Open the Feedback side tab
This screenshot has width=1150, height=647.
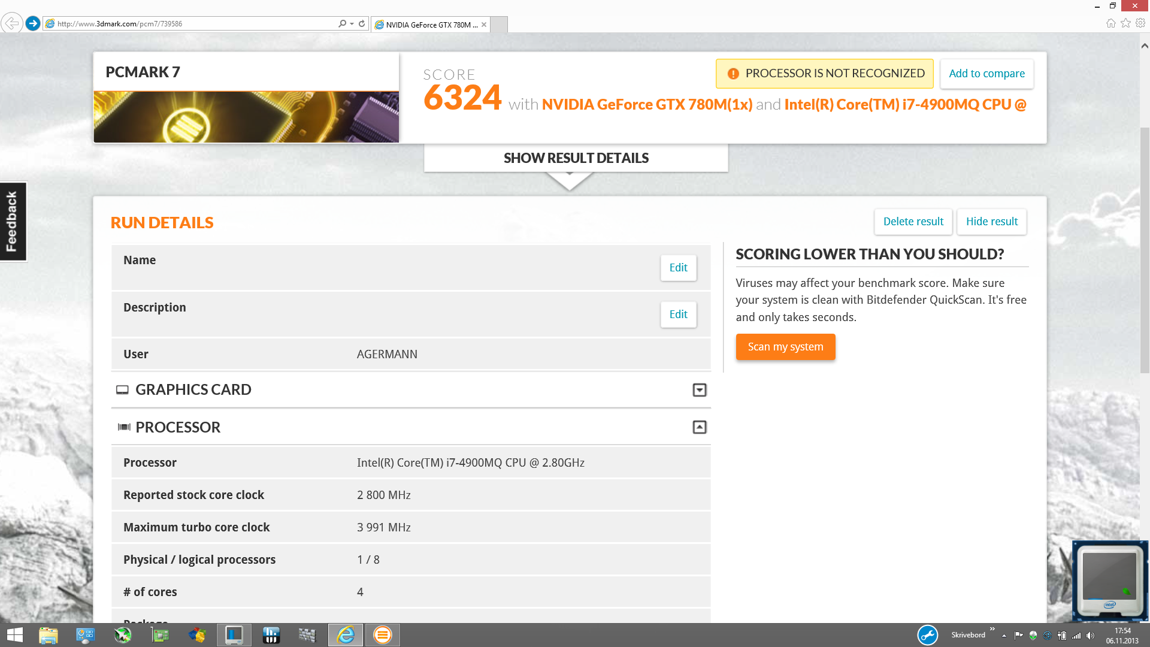coord(13,222)
